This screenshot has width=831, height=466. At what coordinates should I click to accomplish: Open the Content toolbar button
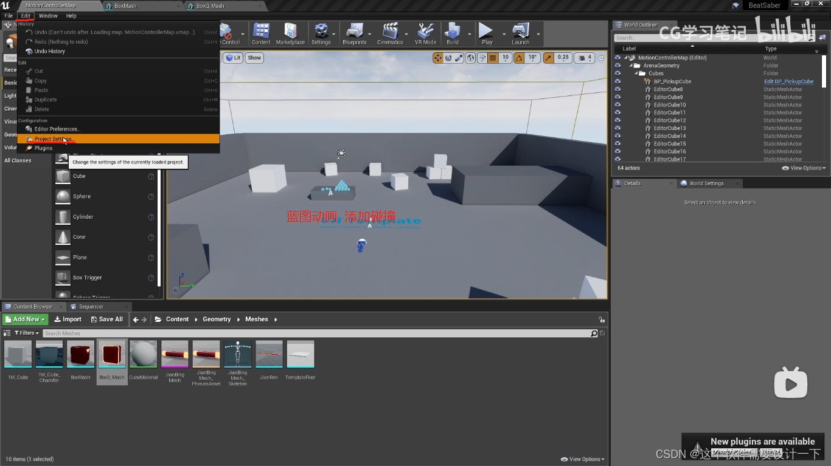[x=261, y=33]
